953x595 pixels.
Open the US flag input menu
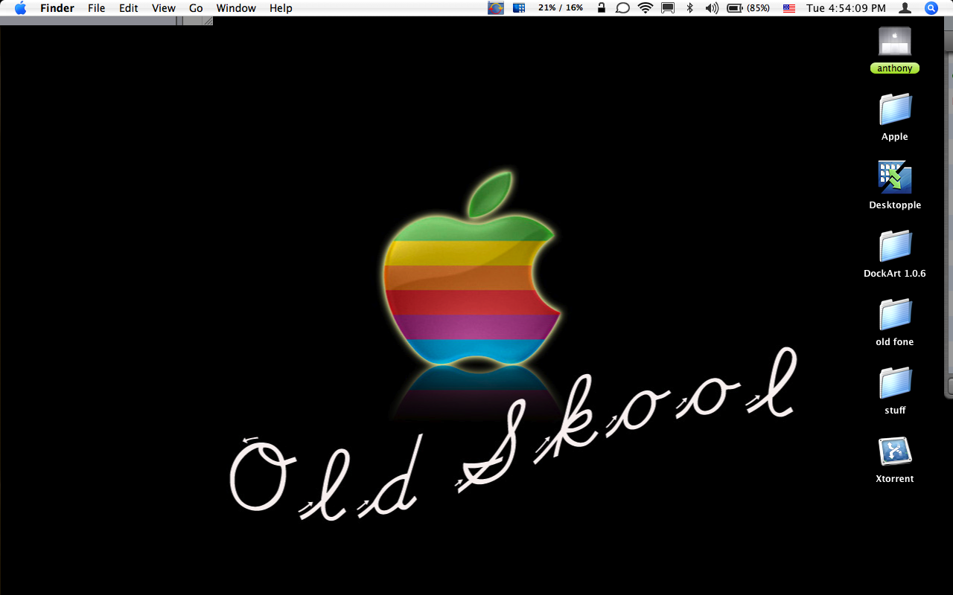[789, 8]
